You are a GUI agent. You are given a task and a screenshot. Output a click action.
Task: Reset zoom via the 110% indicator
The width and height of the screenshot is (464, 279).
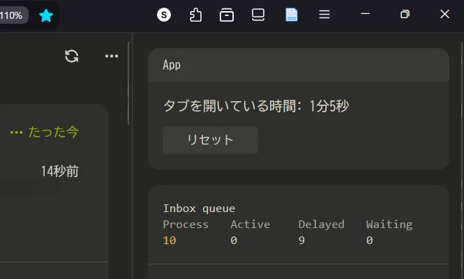pos(12,15)
